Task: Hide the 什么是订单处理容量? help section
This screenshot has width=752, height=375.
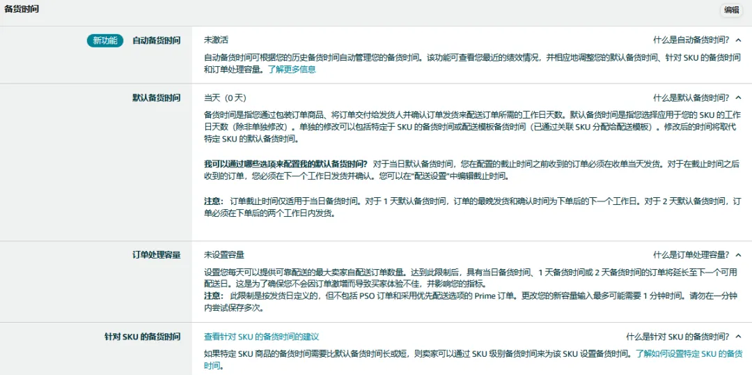Action: 691,255
